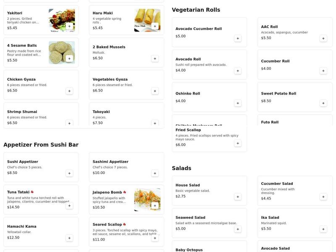Add 2 Baked Mussels to order
Screen dimensions: 336x252
[x=155, y=58]
